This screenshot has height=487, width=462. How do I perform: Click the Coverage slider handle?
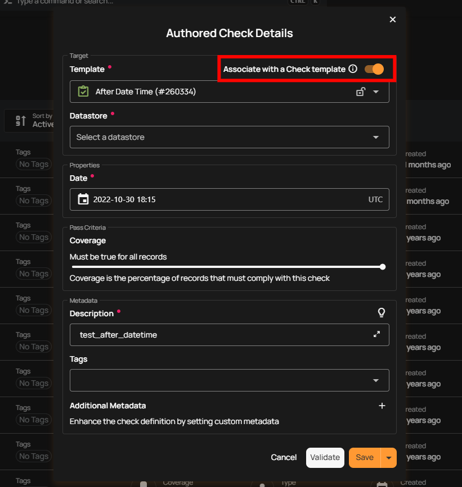[x=383, y=267]
